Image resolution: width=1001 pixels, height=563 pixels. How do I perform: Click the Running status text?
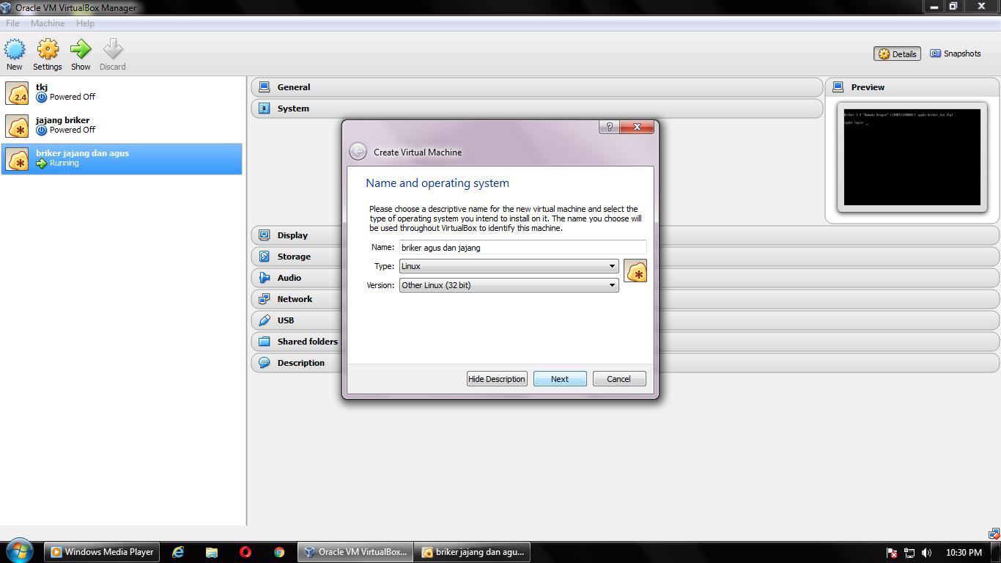click(64, 163)
